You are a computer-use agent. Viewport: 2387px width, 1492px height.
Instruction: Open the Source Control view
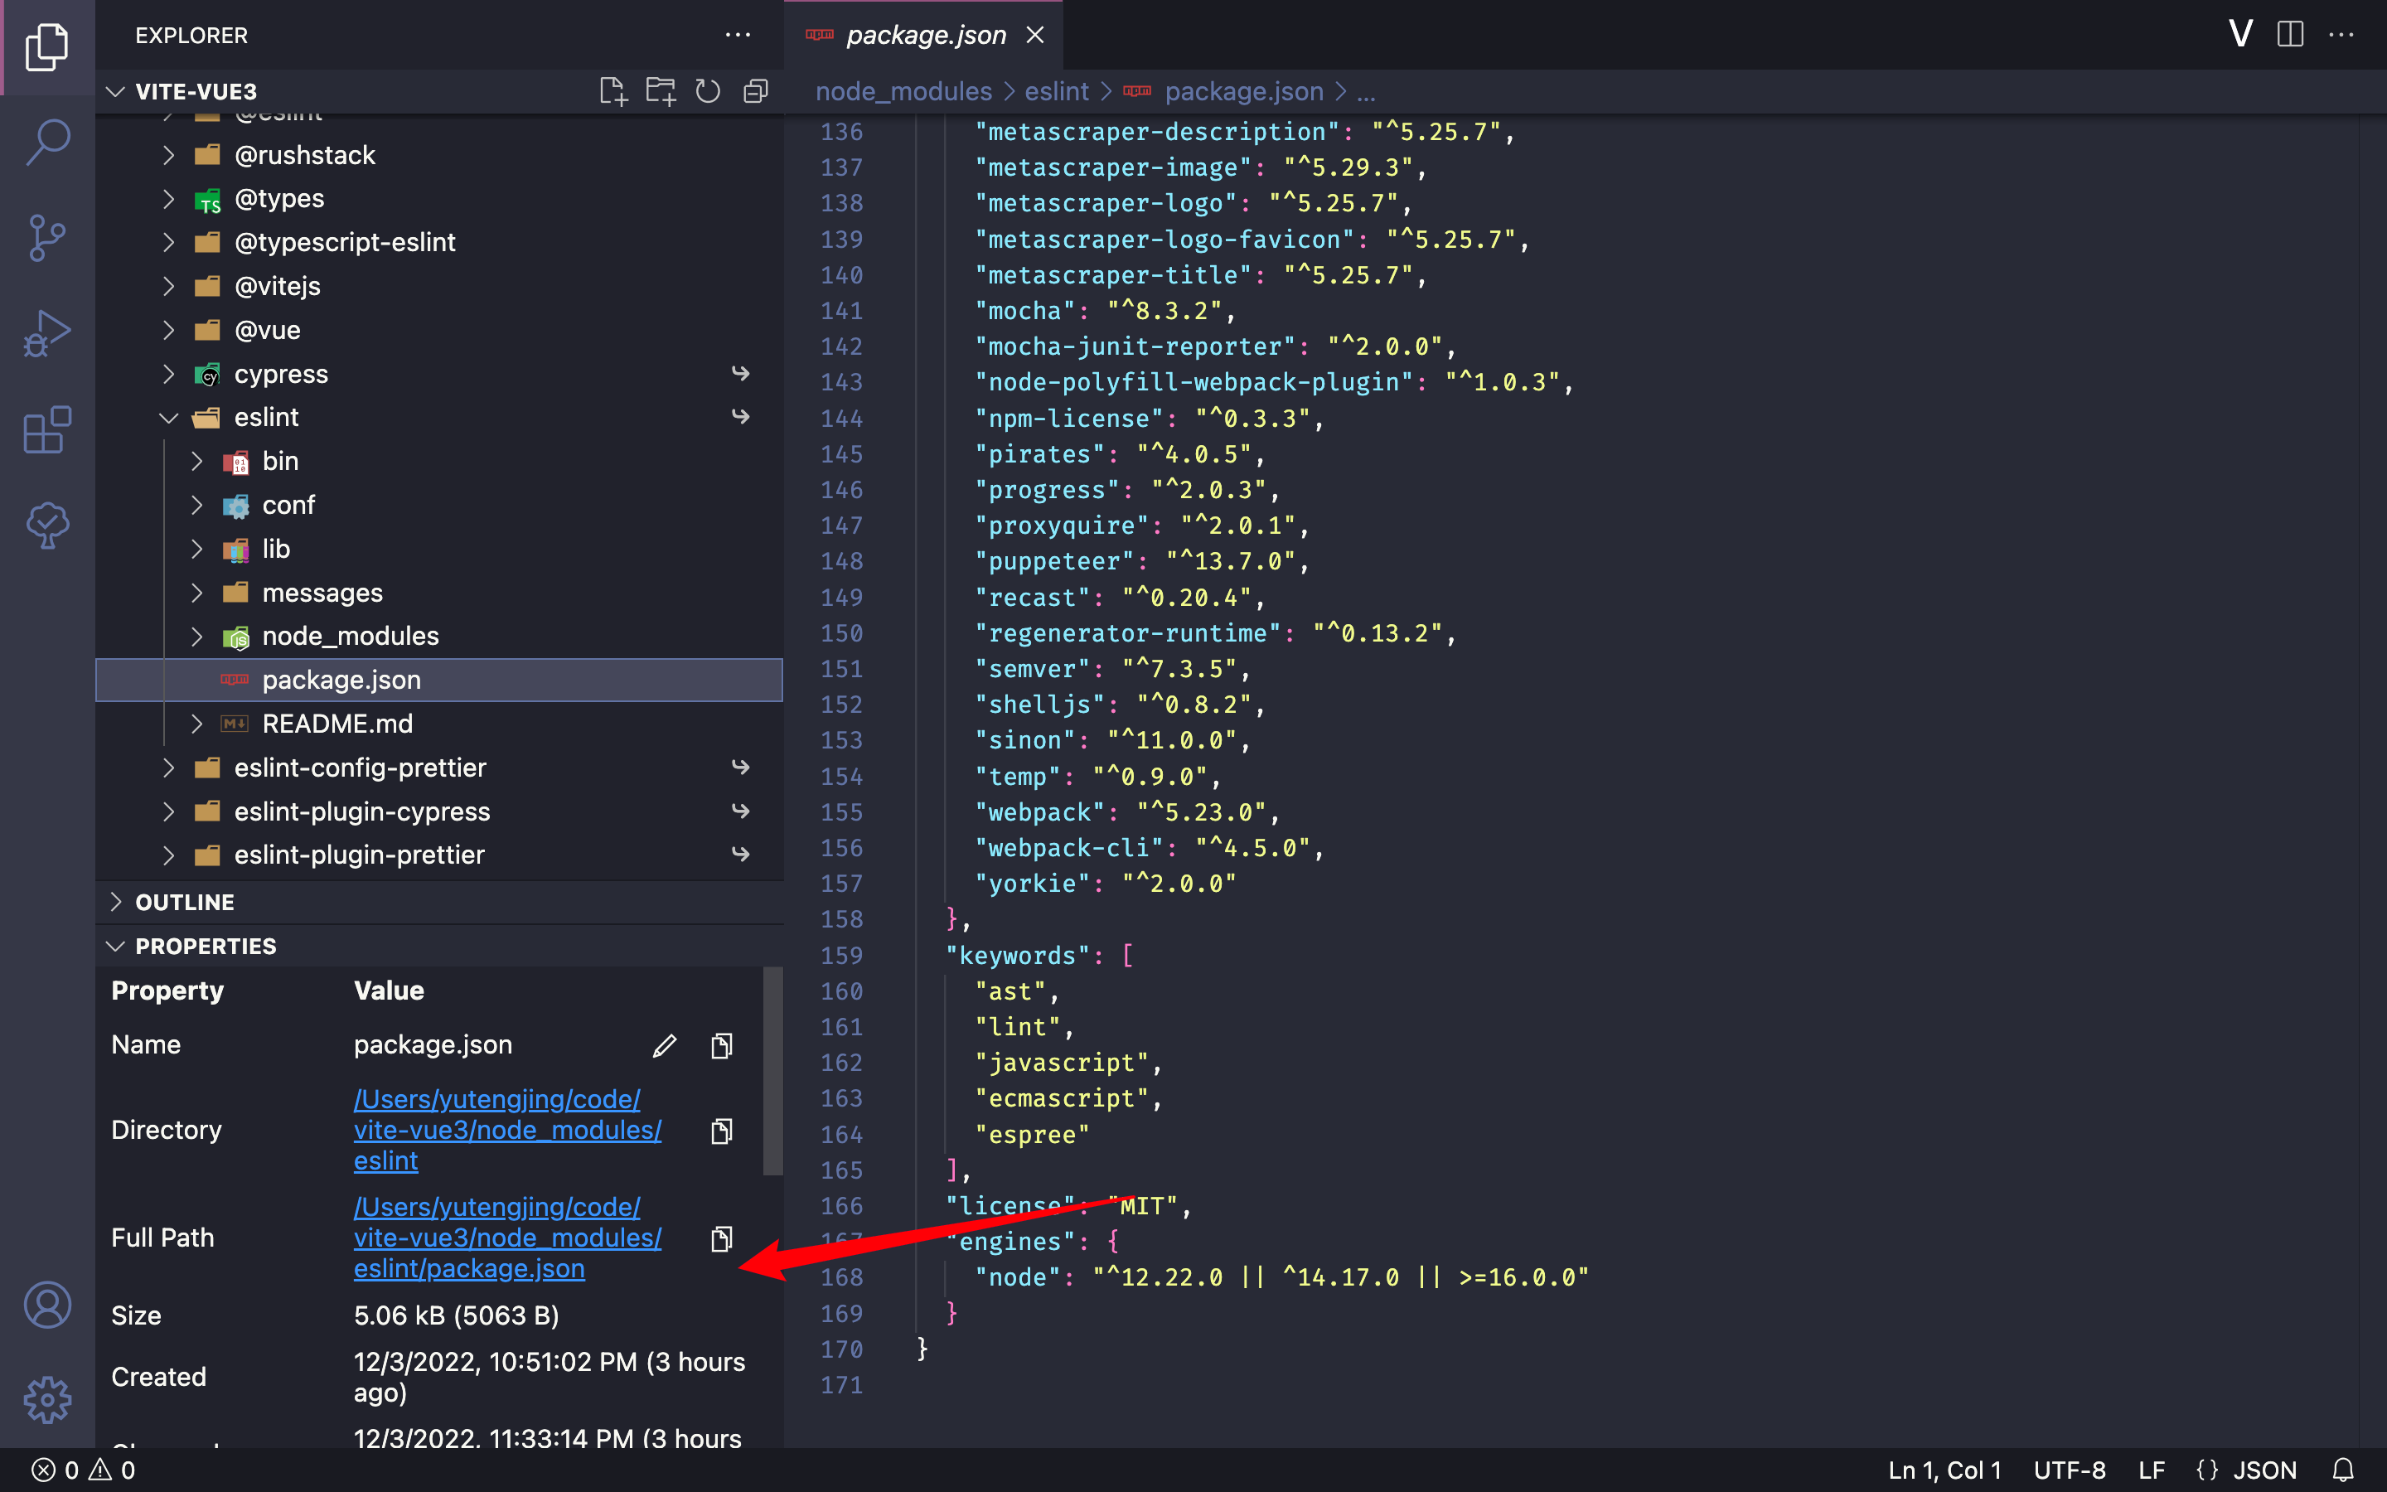(46, 238)
